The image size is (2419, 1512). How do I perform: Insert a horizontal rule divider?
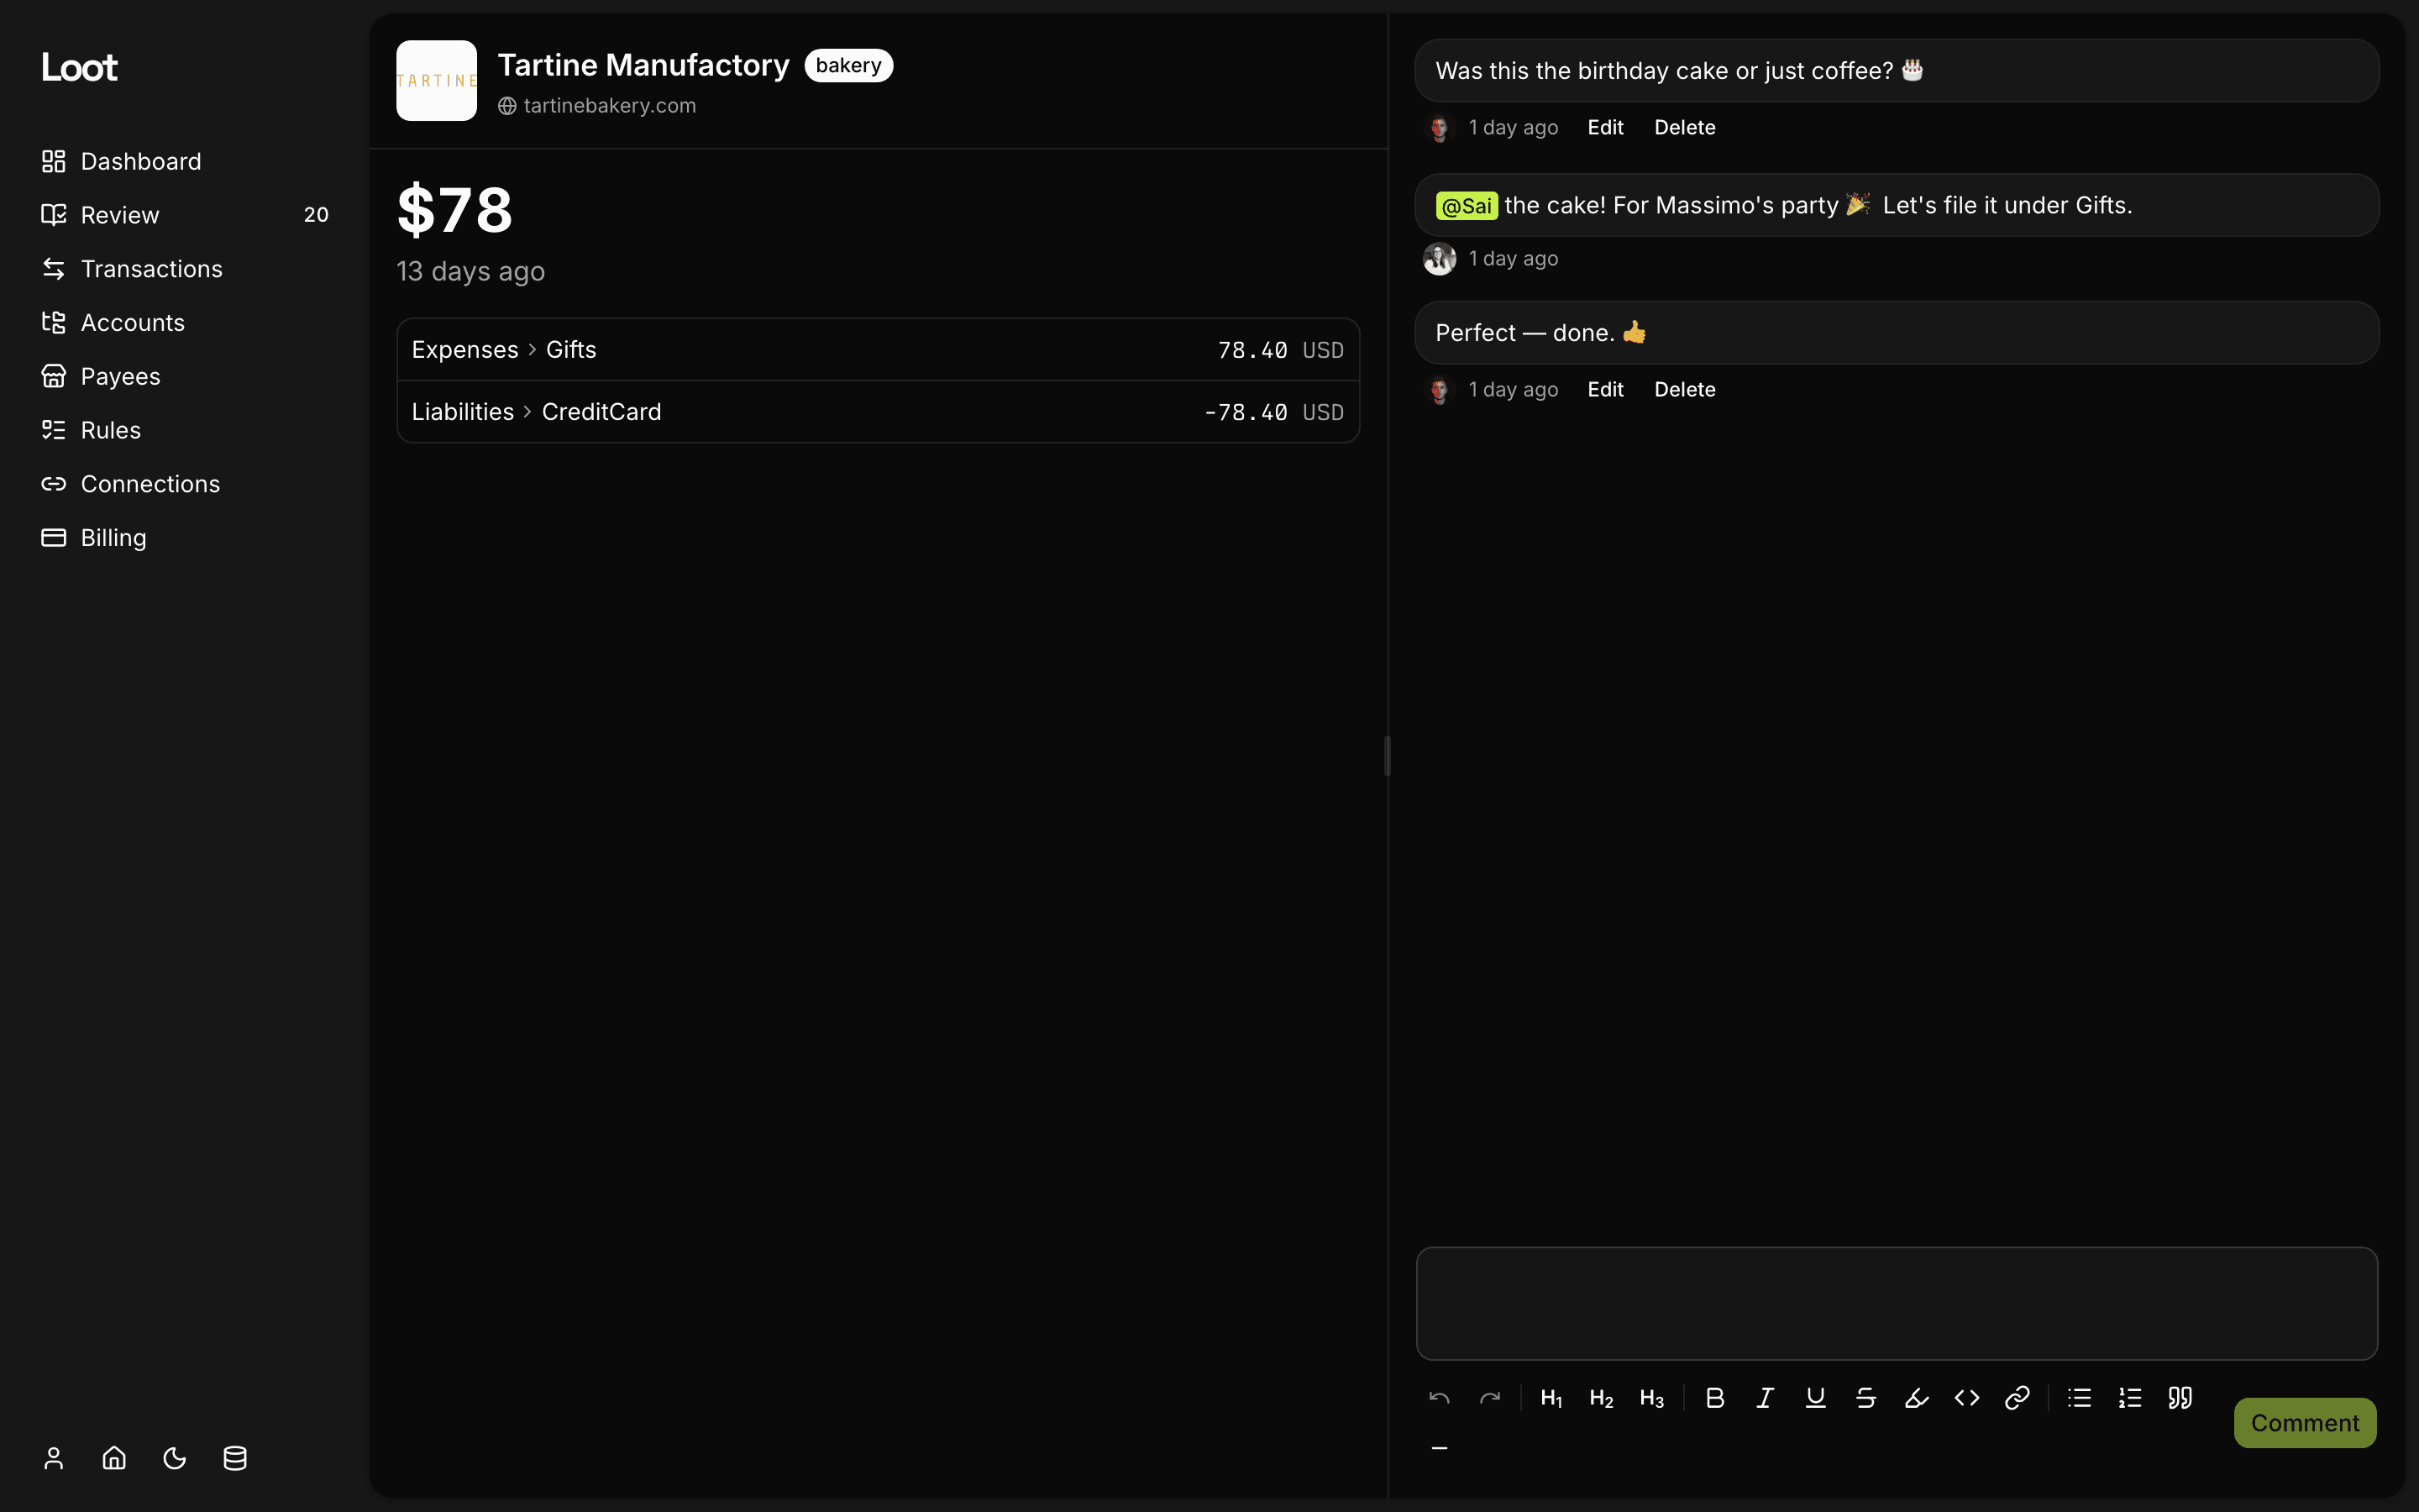coord(1440,1448)
